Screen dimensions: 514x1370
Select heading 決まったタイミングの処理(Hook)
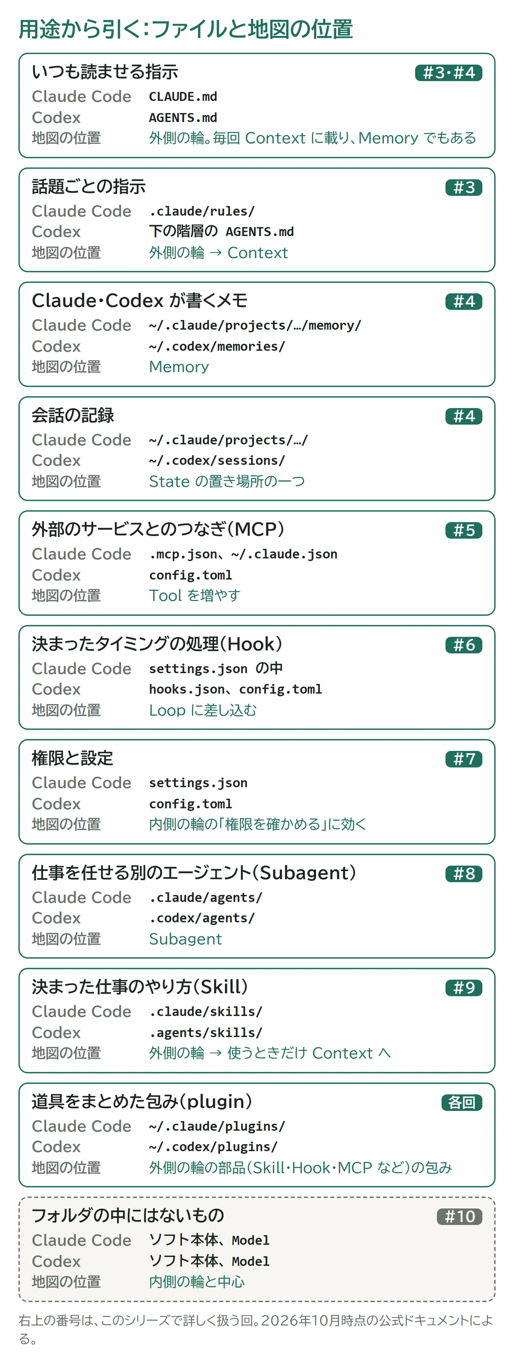pos(157,644)
